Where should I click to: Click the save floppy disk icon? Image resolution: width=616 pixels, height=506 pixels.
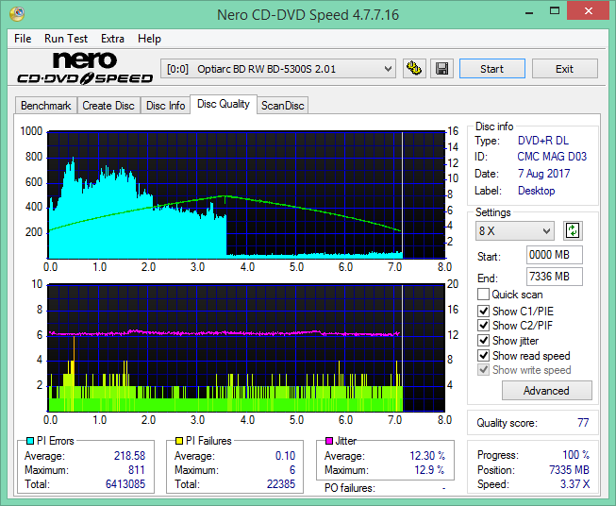point(442,69)
